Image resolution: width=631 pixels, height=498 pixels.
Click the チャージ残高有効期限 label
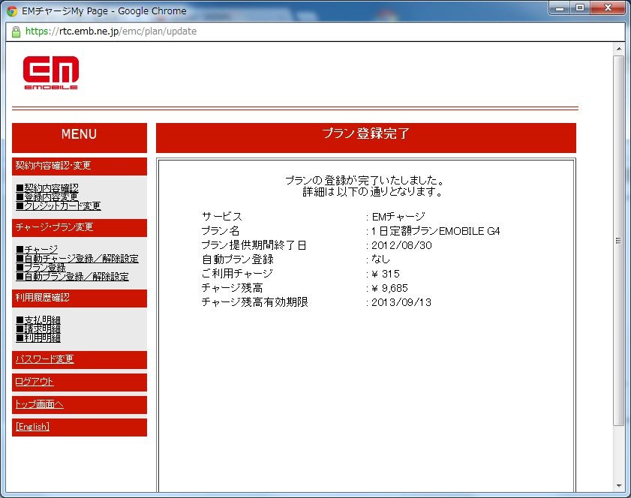point(255,302)
